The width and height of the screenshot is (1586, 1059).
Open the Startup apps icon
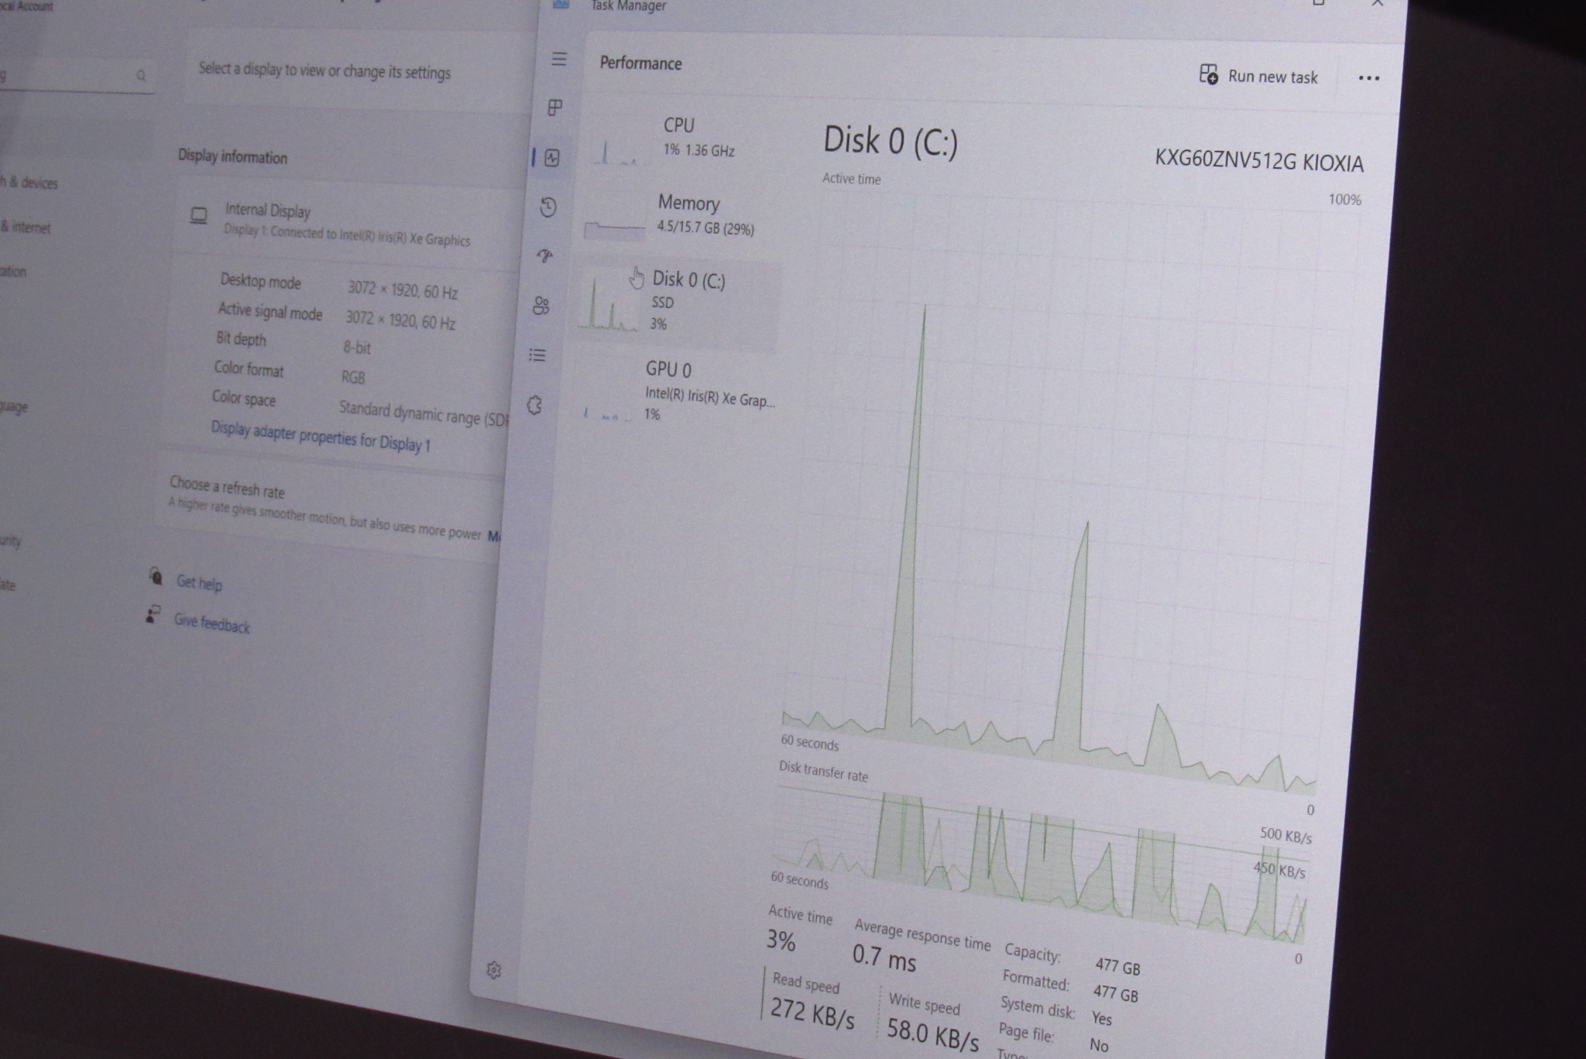click(544, 256)
